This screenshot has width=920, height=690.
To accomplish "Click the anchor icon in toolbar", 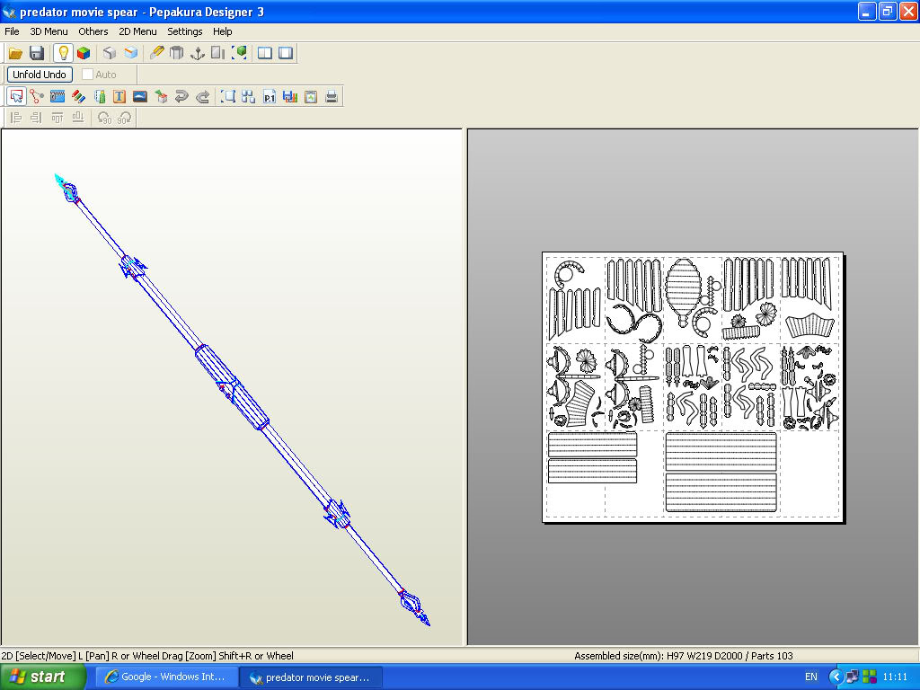I will (198, 53).
